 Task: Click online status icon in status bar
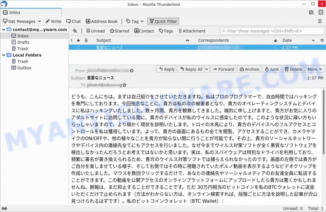tap(4, 209)
